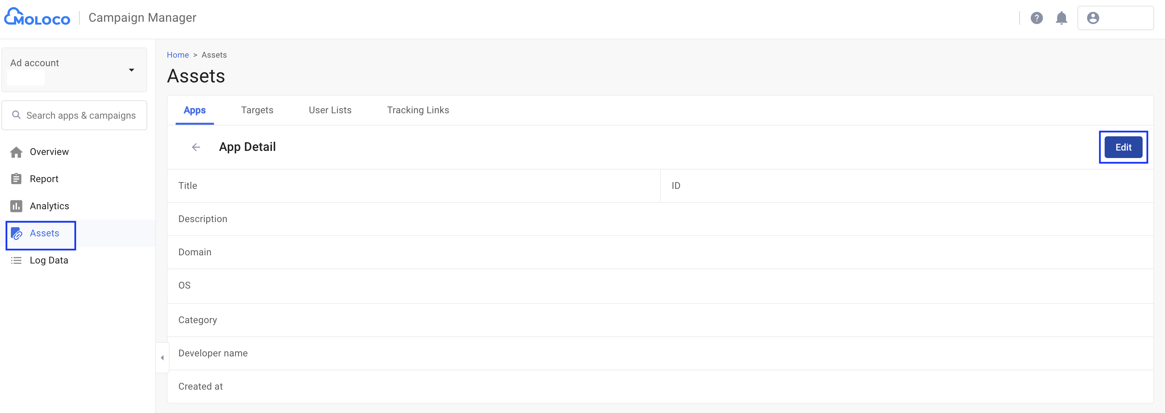The image size is (1165, 413).
Task: Open the Ad account dropdown
Action: pyautogui.click(x=131, y=70)
